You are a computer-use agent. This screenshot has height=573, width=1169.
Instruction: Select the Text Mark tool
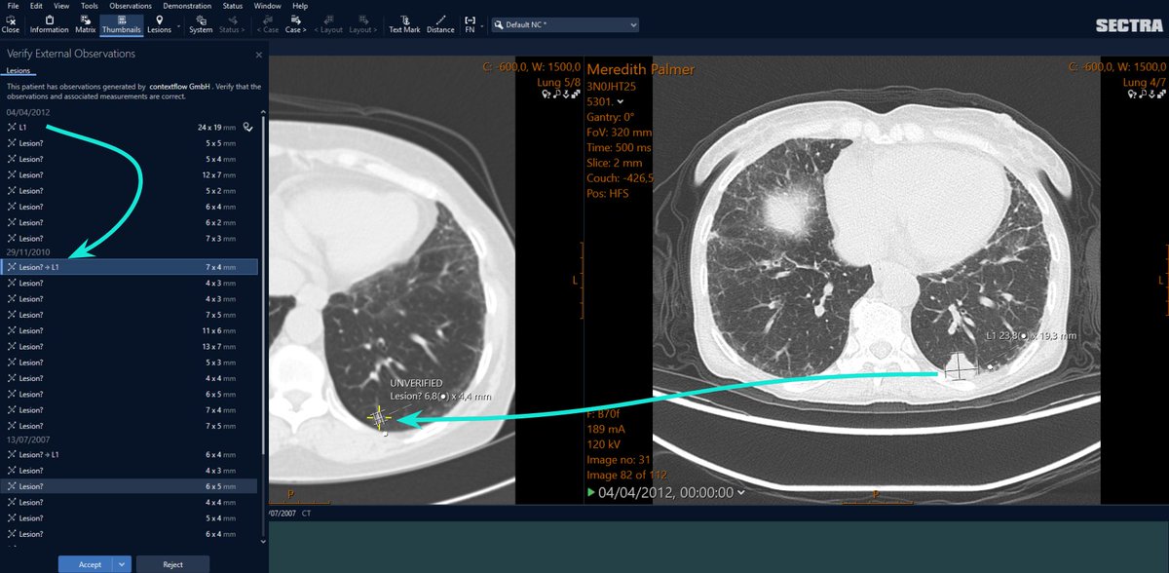[404, 23]
